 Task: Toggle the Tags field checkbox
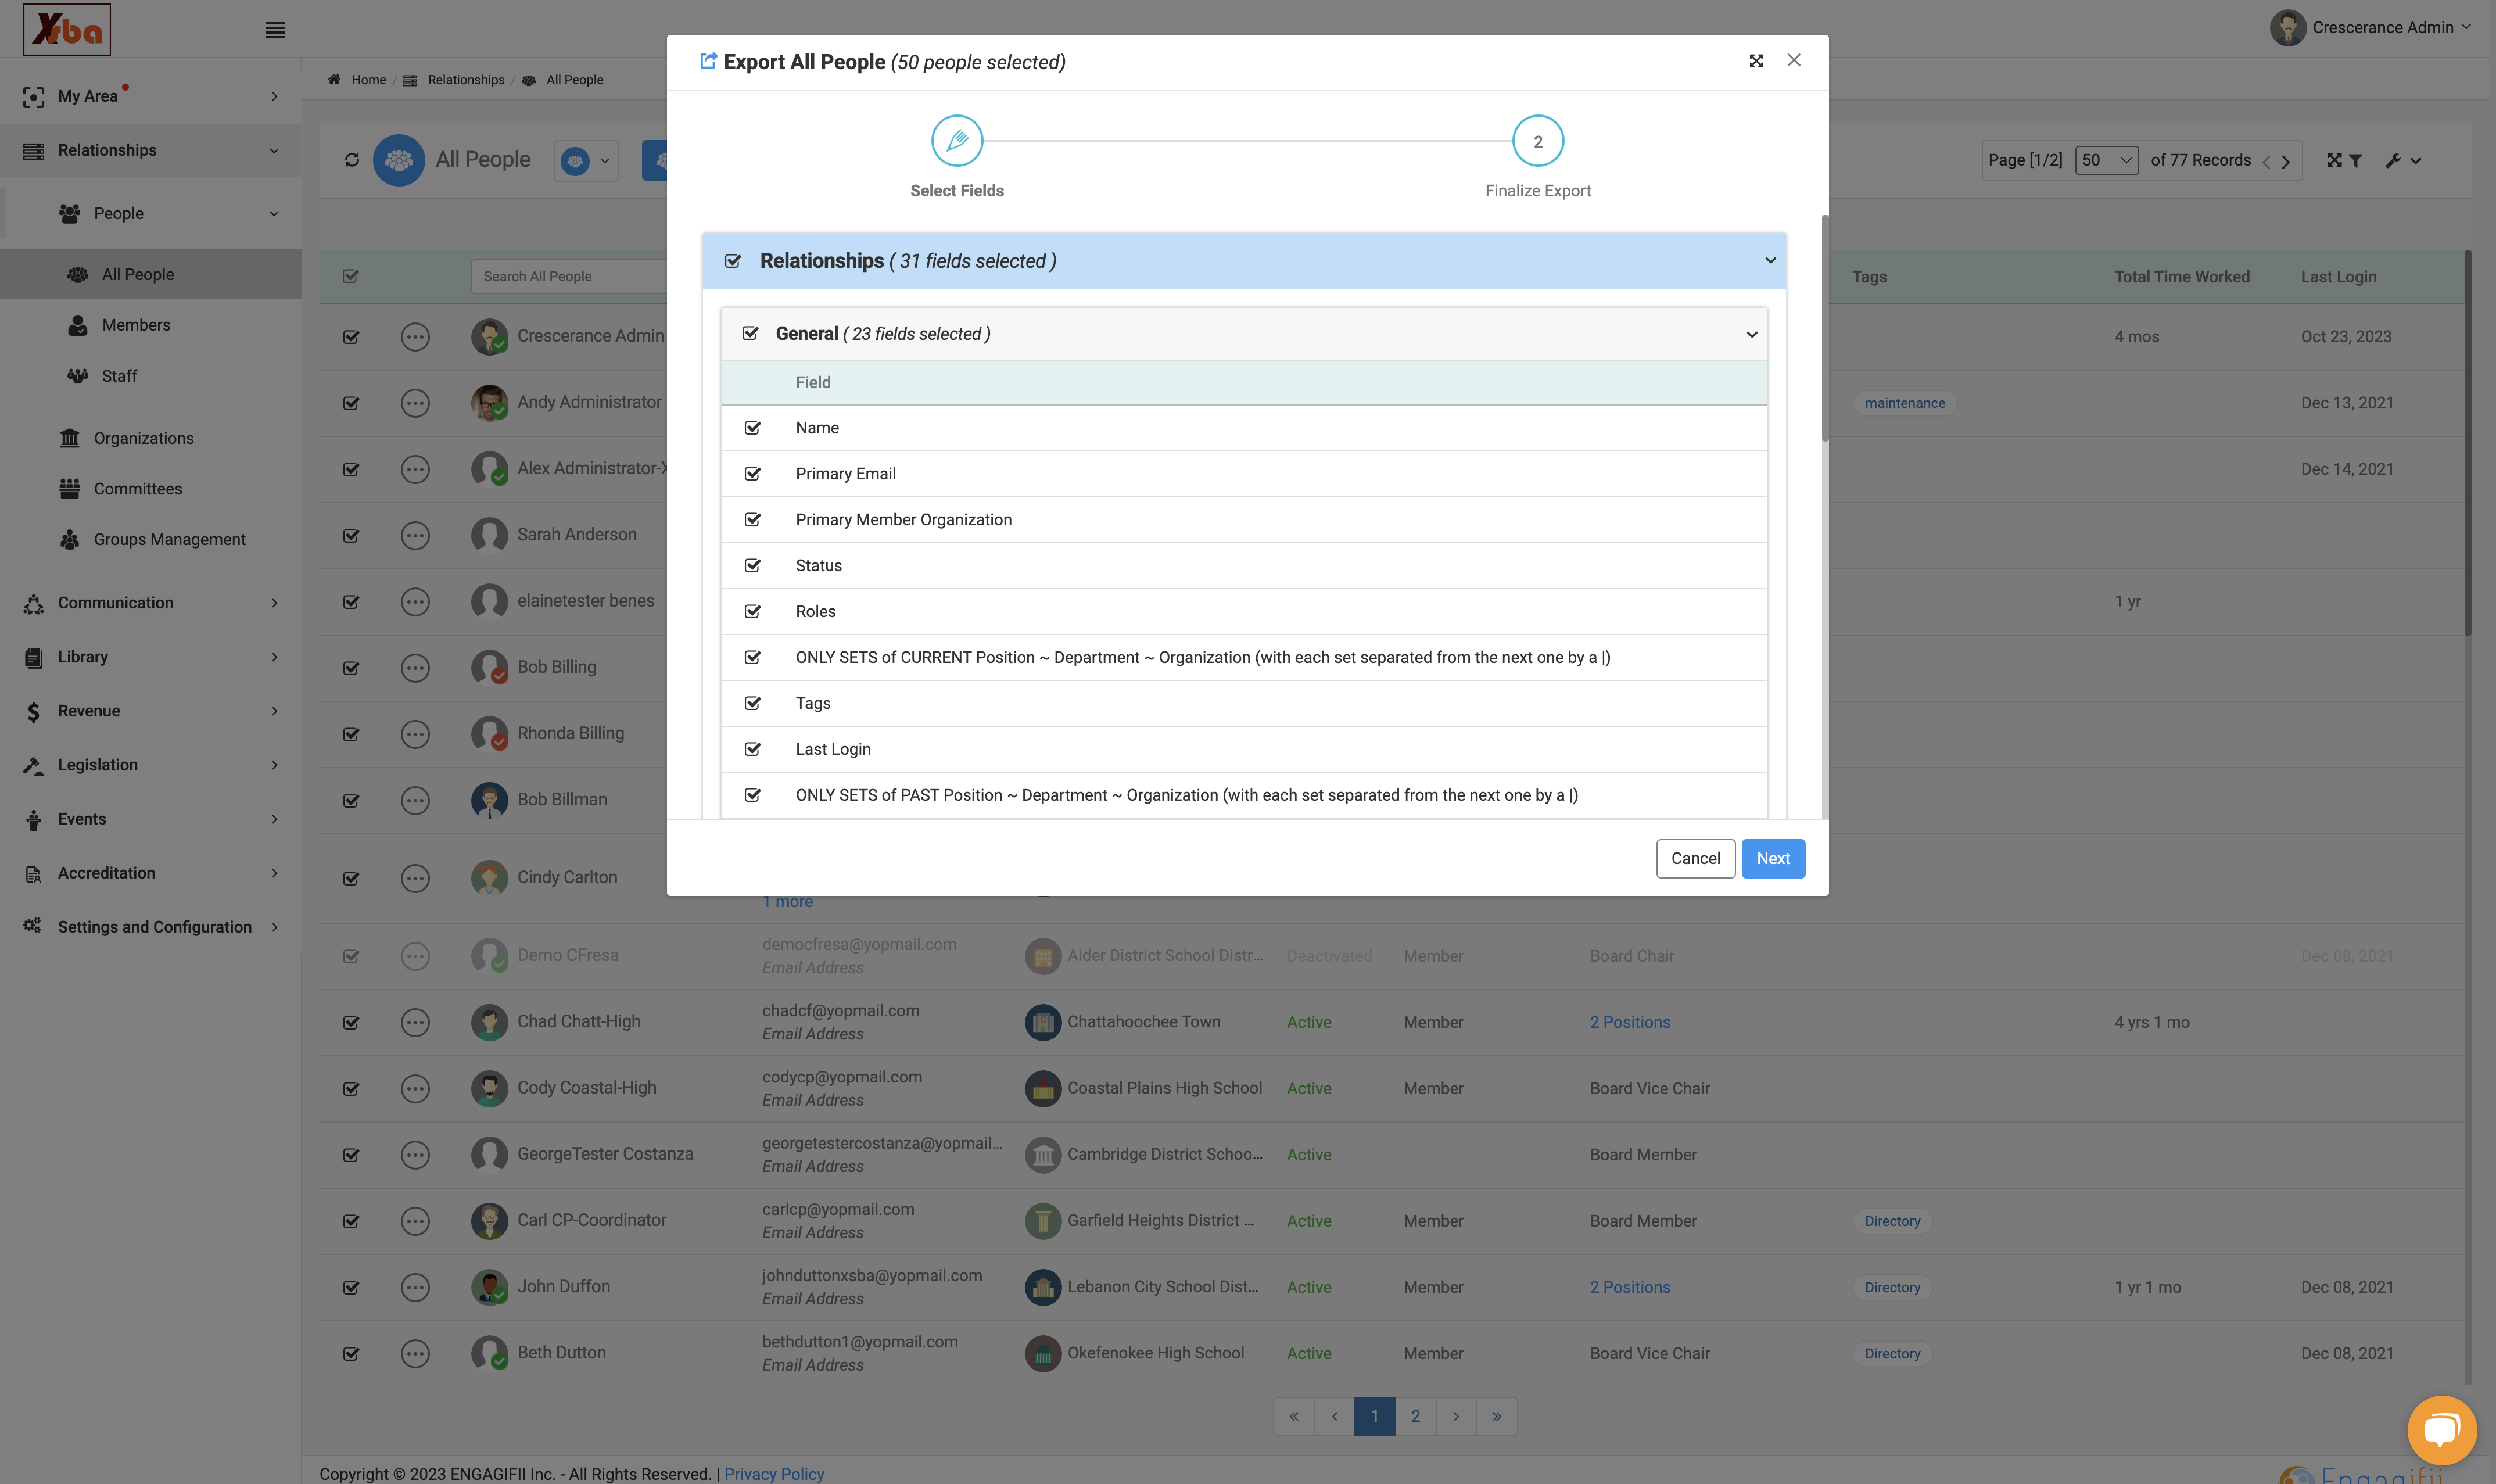[x=753, y=703]
